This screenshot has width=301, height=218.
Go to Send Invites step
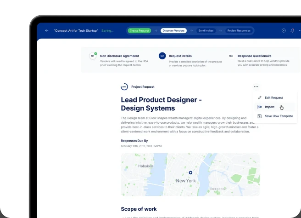click(206, 31)
